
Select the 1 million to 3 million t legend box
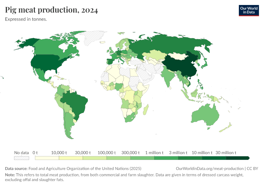(x=166, y=158)
